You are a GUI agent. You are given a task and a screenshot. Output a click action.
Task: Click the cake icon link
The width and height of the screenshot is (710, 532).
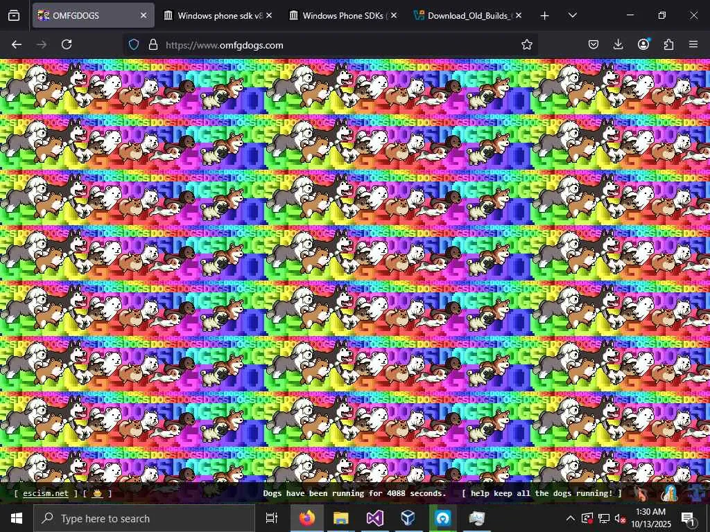tap(97, 493)
